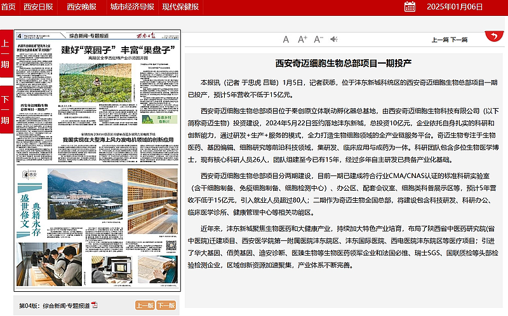Image resolution: width=508 pixels, height=316 pixels.
Task: Go to previous issue 上一期
Action: [x=6, y=53]
